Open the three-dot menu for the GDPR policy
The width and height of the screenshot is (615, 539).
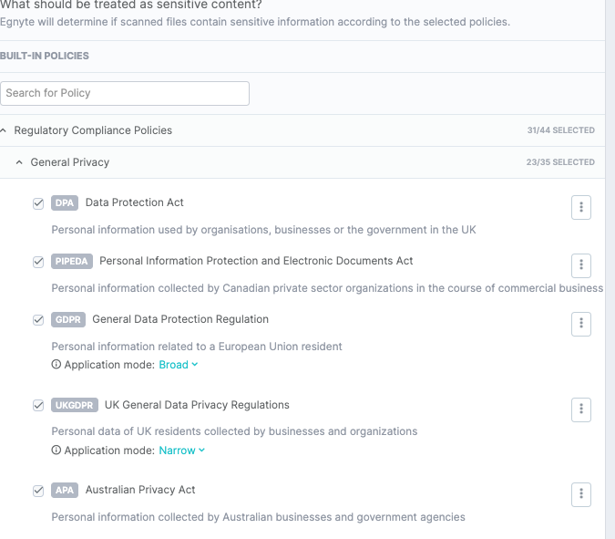tap(581, 324)
